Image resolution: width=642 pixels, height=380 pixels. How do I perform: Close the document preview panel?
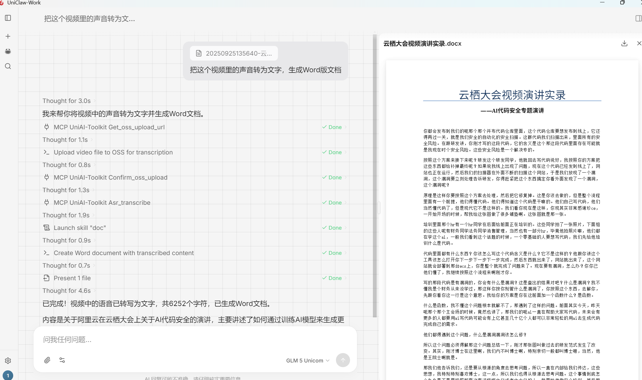pyautogui.click(x=639, y=43)
